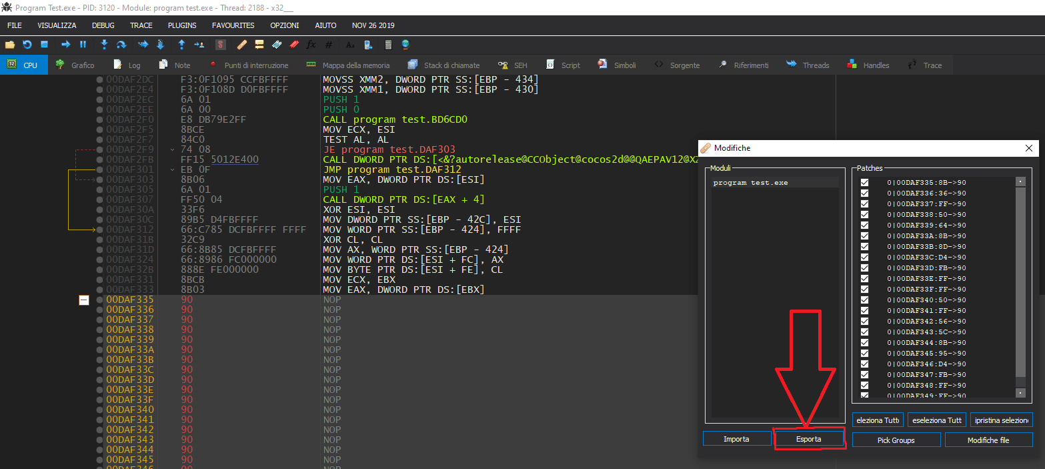Uncheck patch 00DAF344:8B->90
Viewport: 1045px width, 469px height.
click(x=865, y=342)
